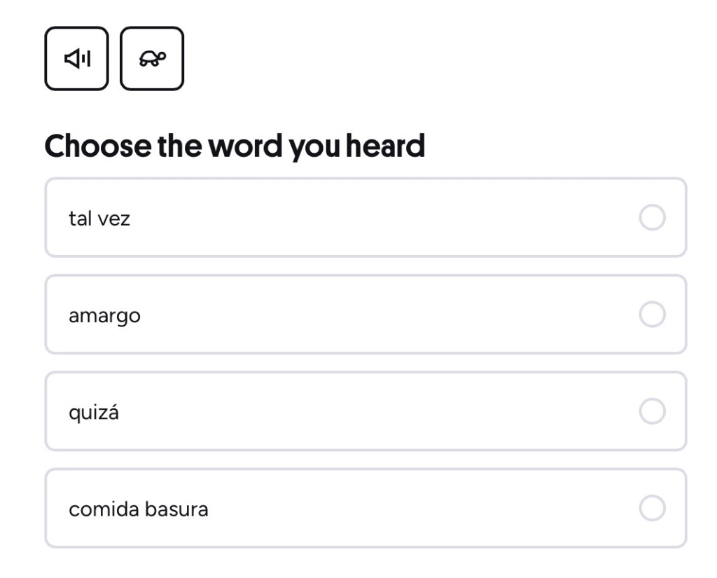Viewport: 717px width, 578px height.
Task: Pick the "quizá" answer option box
Action: pyautogui.click(x=366, y=411)
